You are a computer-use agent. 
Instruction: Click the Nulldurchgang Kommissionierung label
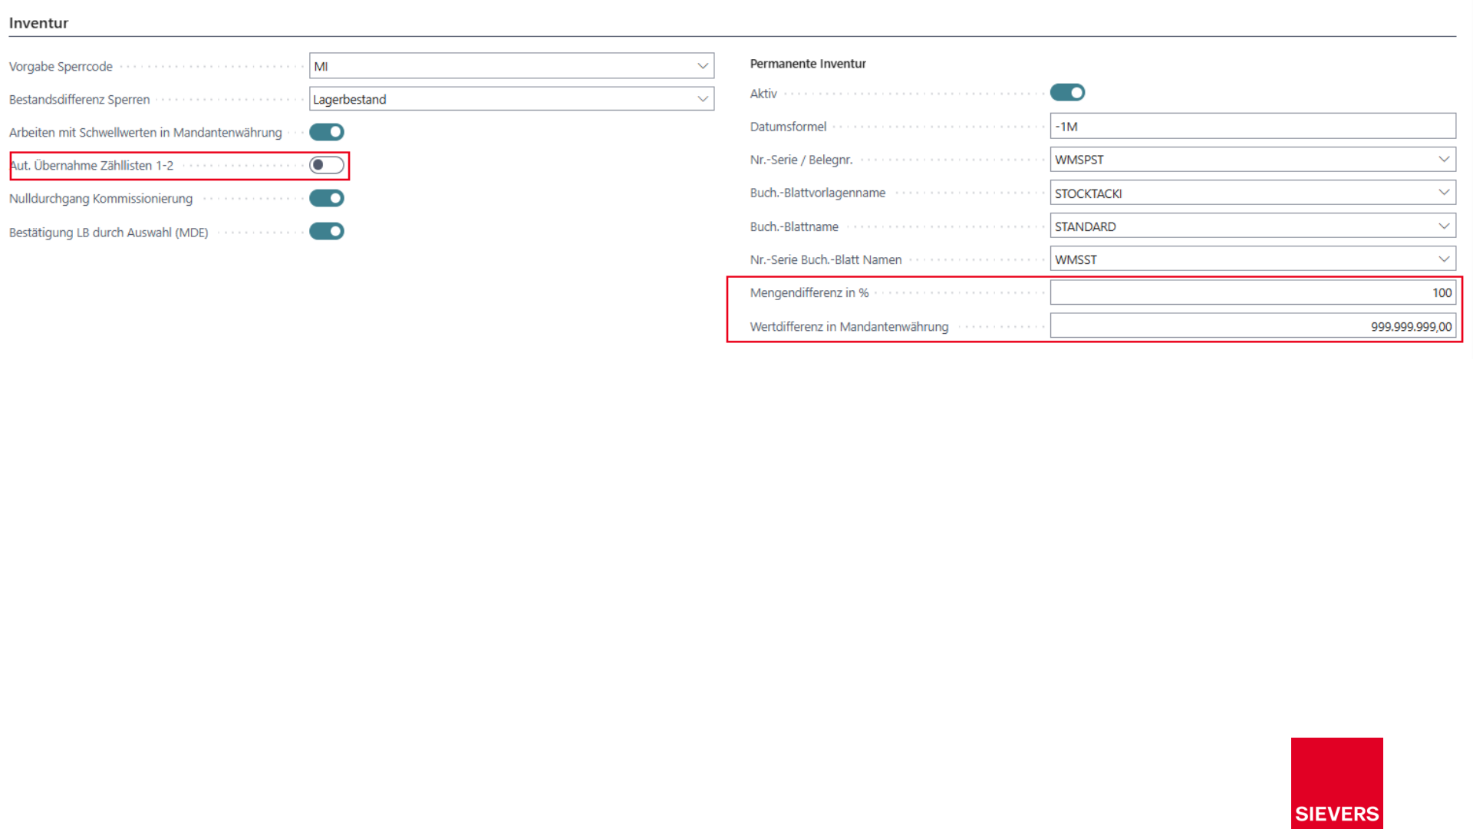(101, 199)
